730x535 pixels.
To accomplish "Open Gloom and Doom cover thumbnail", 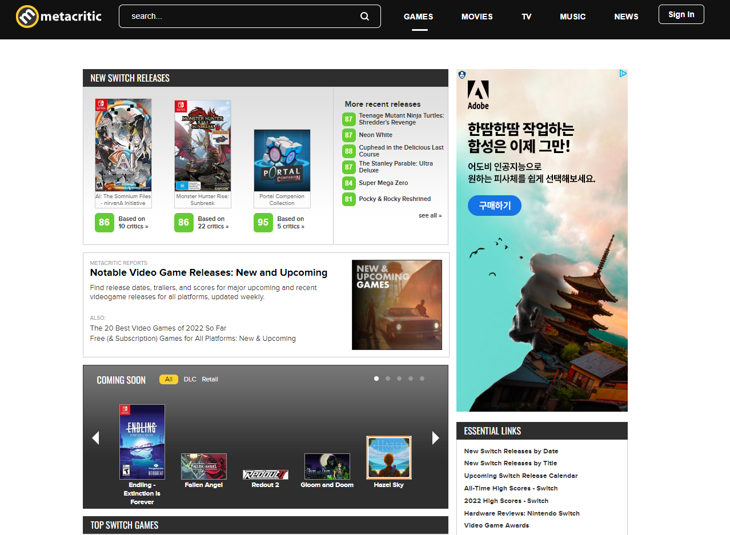I will coord(327,466).
